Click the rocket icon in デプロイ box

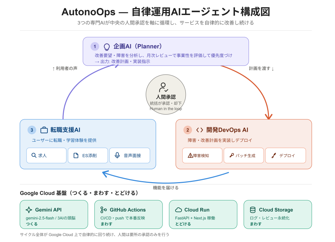coord(274,155)
